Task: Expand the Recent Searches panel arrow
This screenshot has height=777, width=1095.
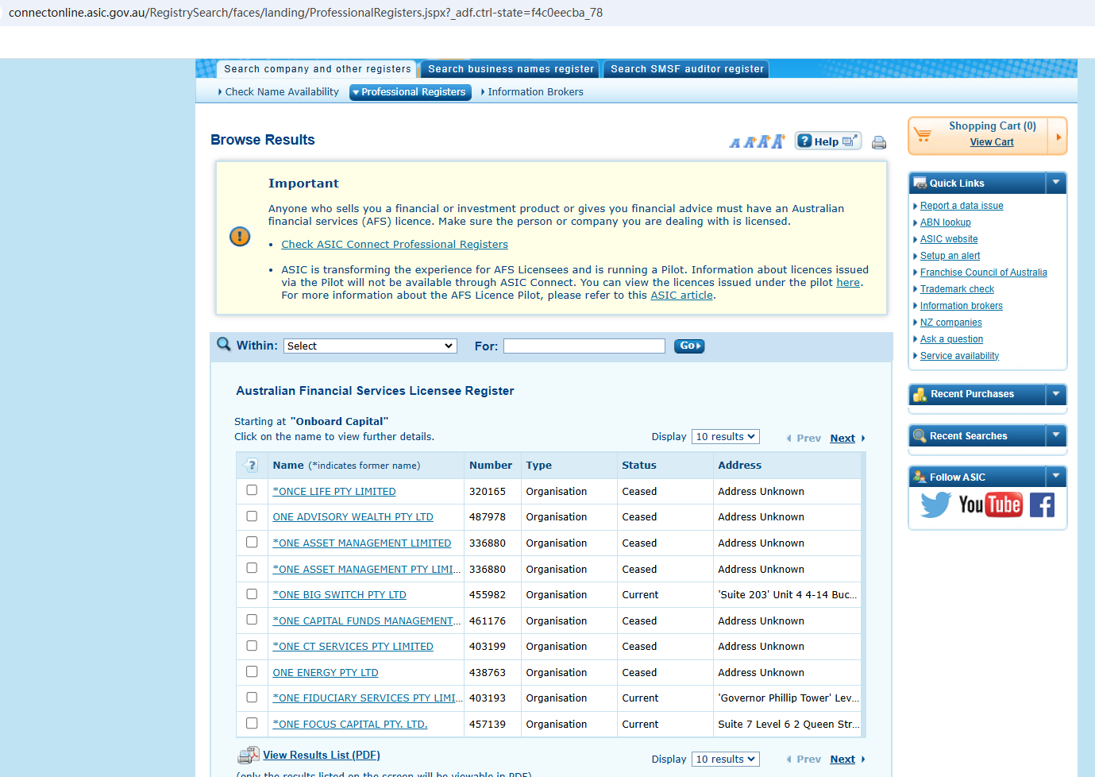Action: (1056, 435)
